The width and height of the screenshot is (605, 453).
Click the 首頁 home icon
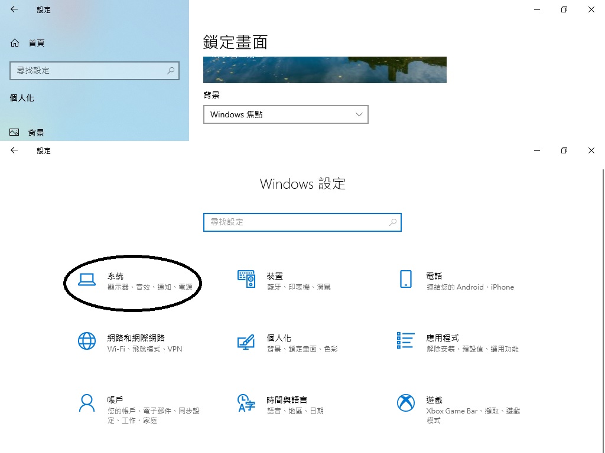pyautogui.click(x=15, y=42)
